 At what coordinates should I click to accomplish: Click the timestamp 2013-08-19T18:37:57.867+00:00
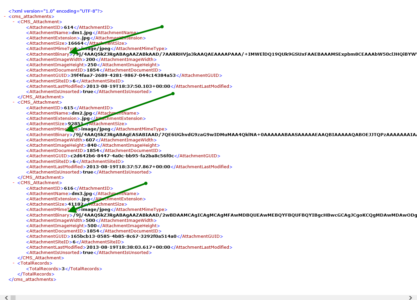click(128, 167)
